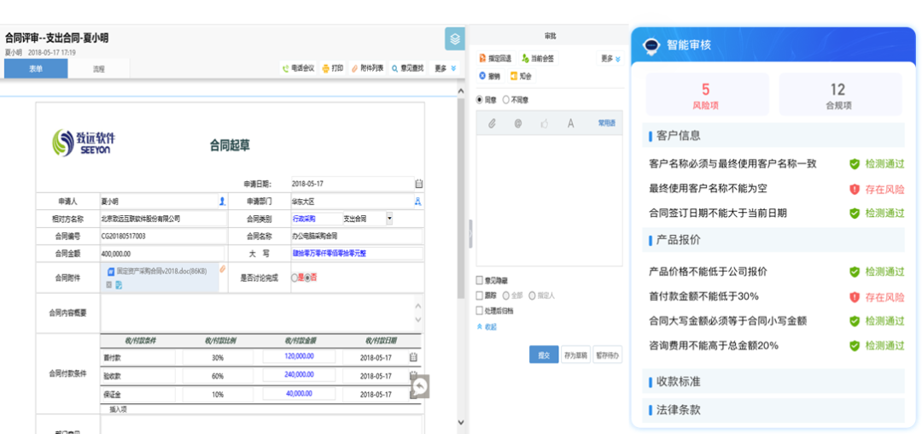Image resolution: width=922 pixels, height=434 pixels.
Task: Open the 支出合同 contract type dropdown
Action: pos(389,219)
